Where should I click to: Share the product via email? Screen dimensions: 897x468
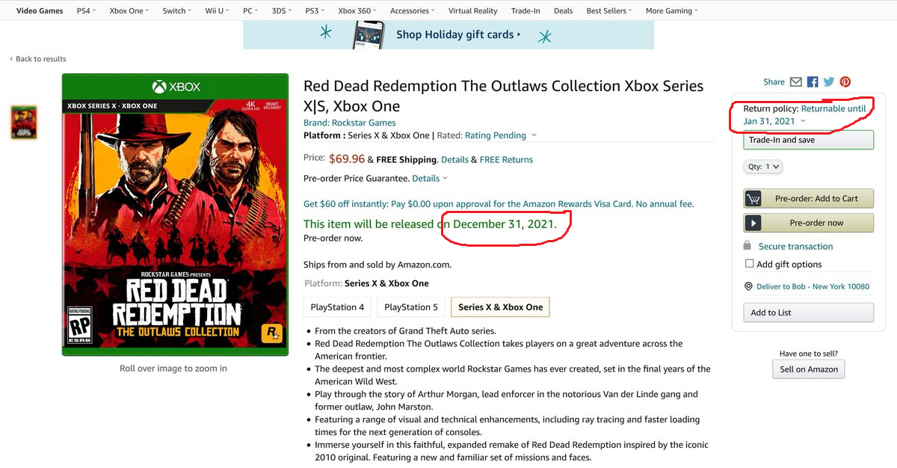[x=796, y=81]
